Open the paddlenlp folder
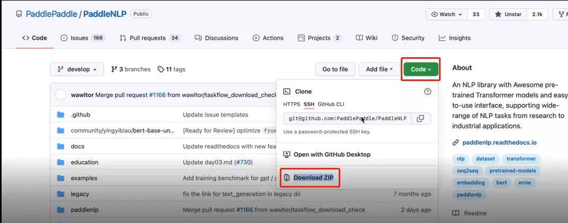Viewport: 568px width, 223px height. pos(84,210)
